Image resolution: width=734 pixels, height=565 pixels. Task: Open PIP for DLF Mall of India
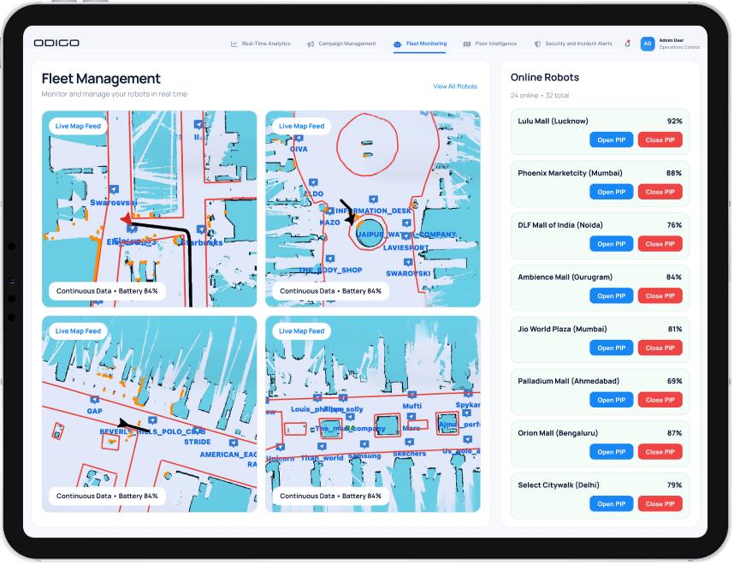click(613, 244)
